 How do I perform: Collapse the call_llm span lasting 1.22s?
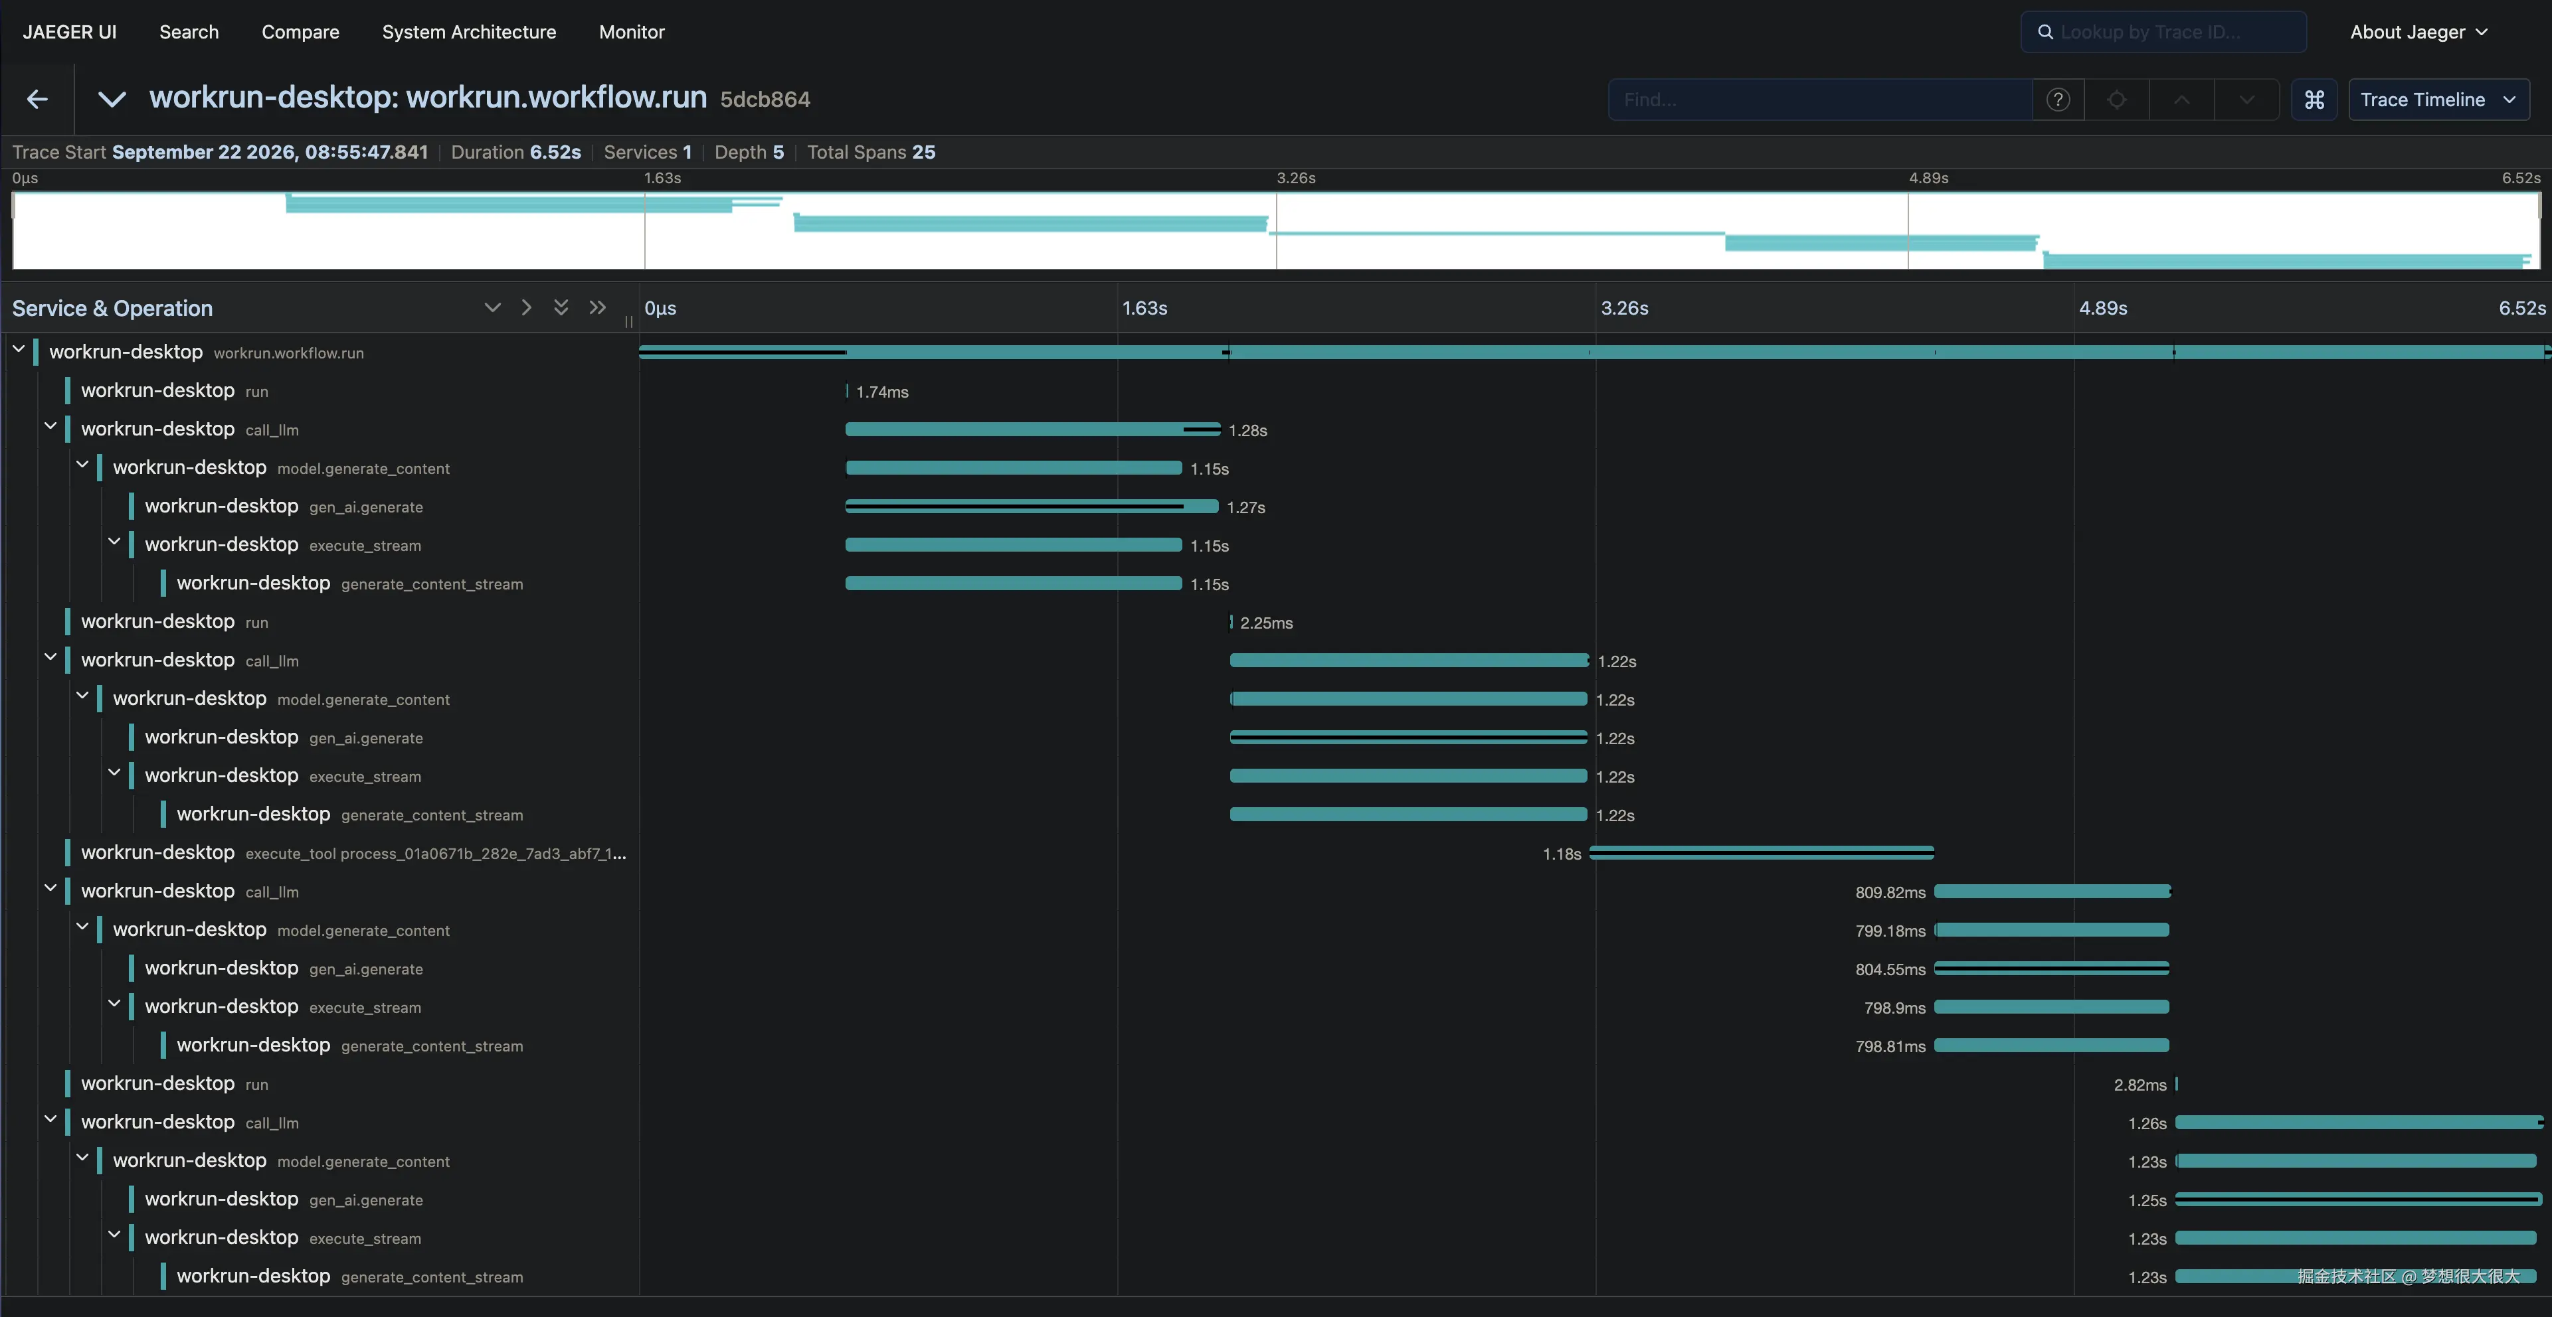(50, 657)
